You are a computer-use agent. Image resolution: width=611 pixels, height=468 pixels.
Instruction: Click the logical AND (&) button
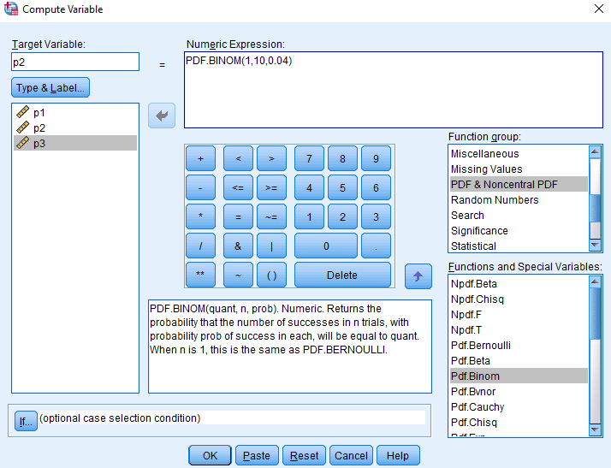(x=238, y=246)
